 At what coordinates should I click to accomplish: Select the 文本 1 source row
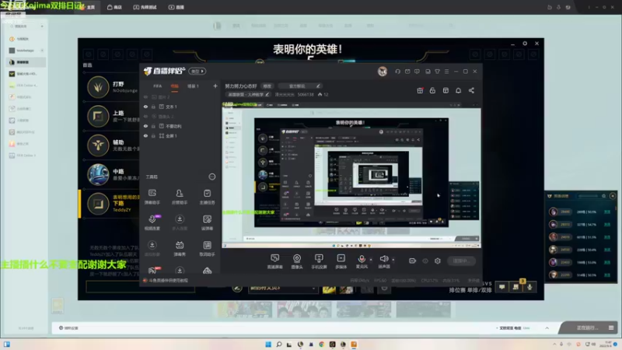(180, 107)
